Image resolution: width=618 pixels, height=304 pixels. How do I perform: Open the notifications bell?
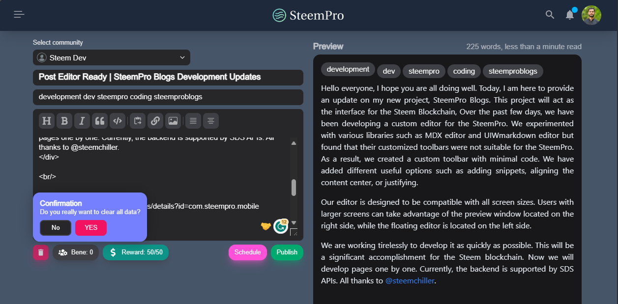pos(570,15)
